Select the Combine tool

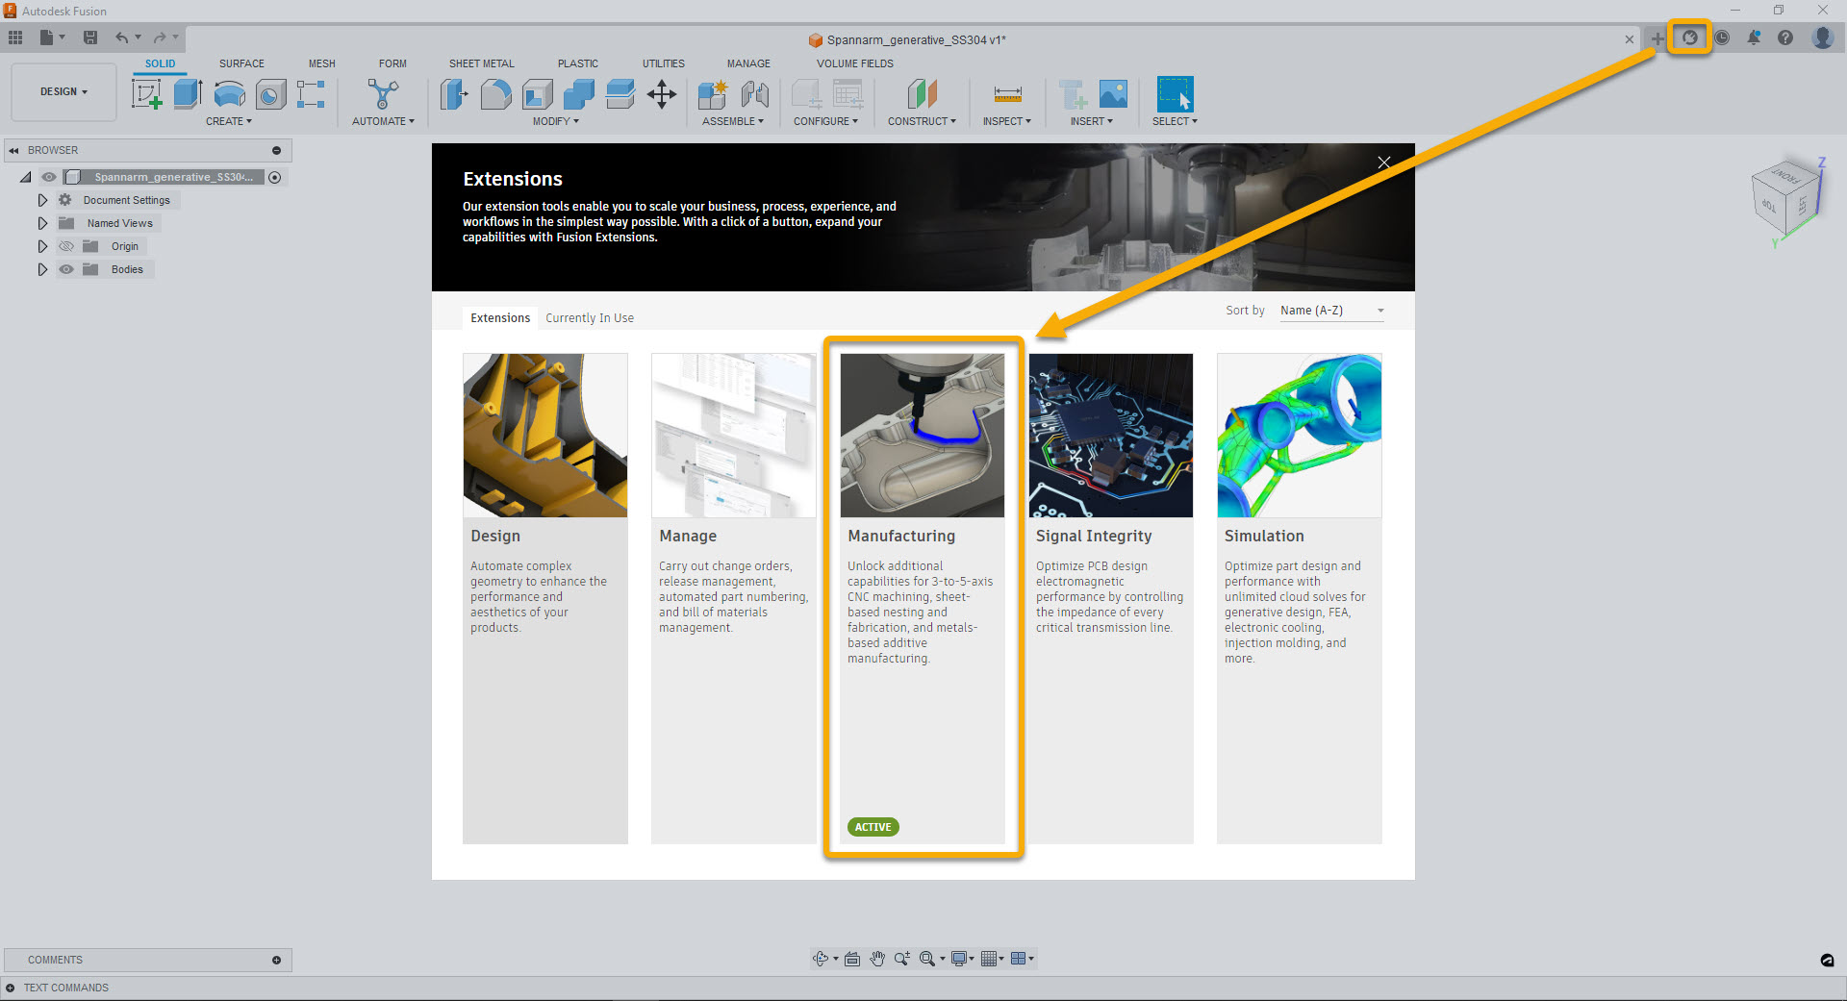[578, 94]
